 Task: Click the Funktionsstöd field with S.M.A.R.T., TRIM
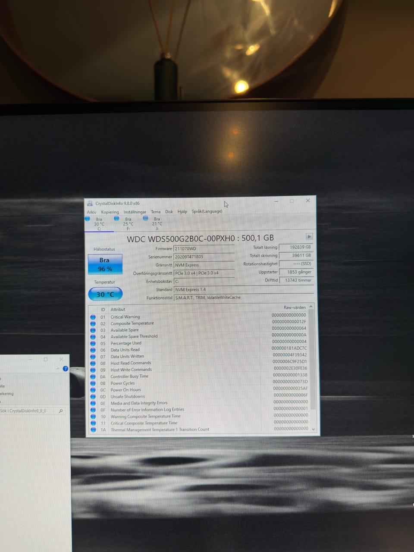(x=244, y=298)
